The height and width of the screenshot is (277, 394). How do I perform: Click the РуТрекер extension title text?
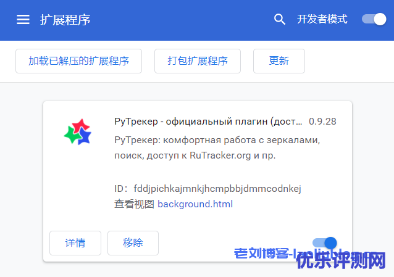tap(208, 122)
